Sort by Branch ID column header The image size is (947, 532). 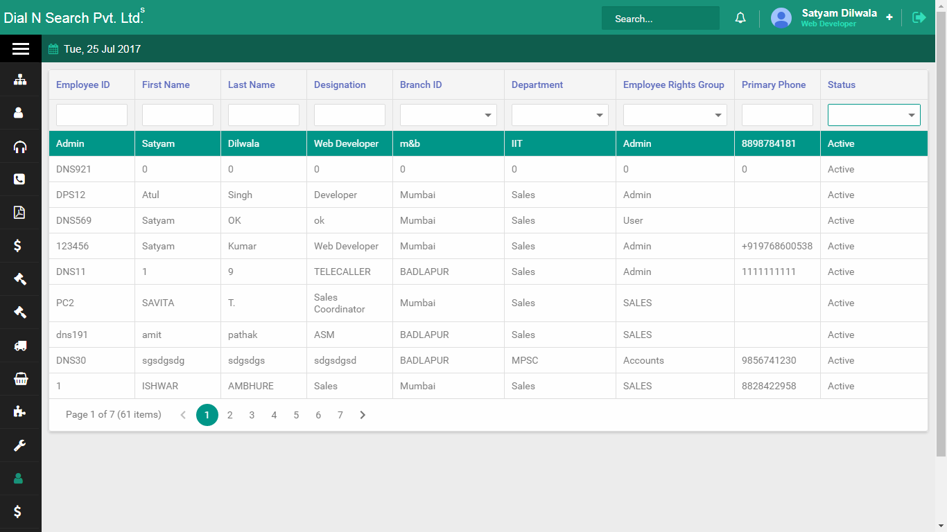tap(421, 85)
